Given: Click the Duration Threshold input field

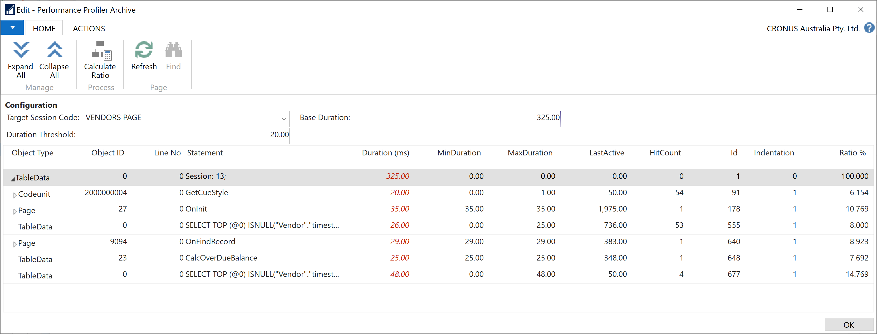Looking at the screenshot, I should tap(187, 135).
